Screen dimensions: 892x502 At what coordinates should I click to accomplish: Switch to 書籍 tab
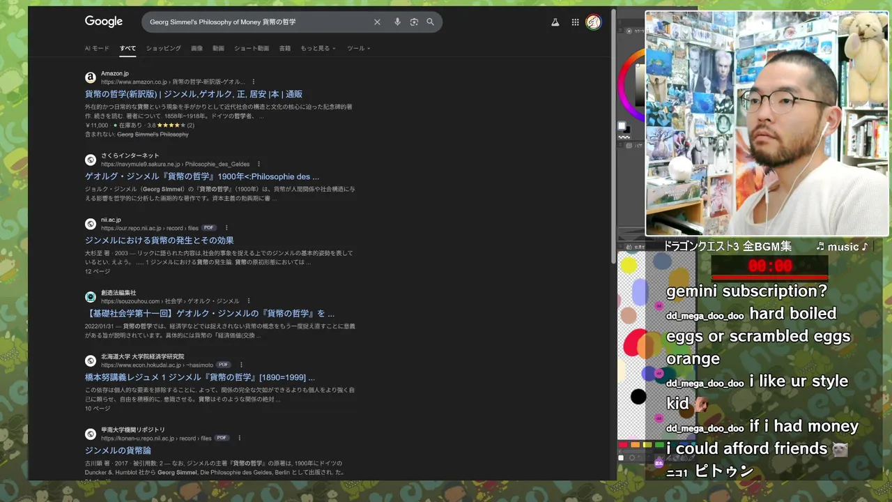click(285, 48)
